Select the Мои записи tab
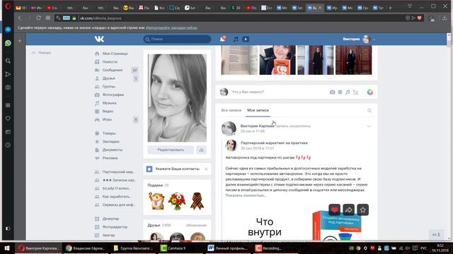The image size is (453, 254). click(258, 110)
